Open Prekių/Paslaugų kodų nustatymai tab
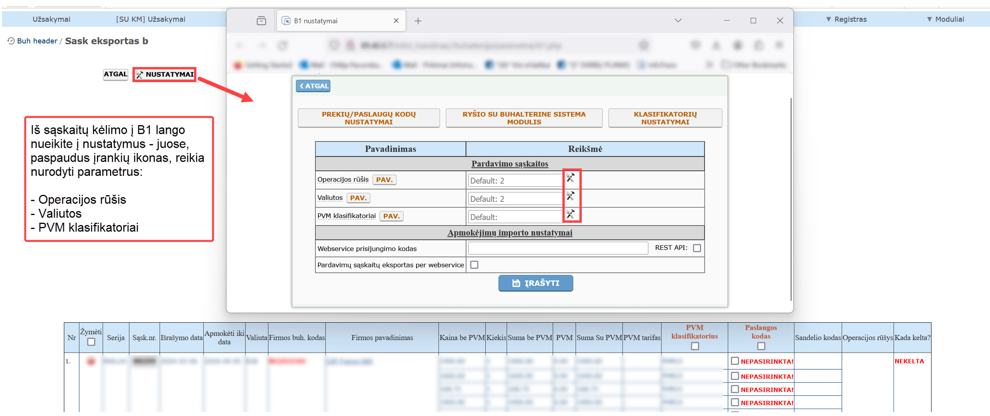Image resolution: width=990 pixels, height=416 pixels. [369, 118]
